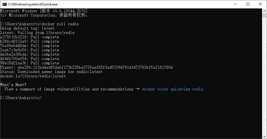This screenshot has width=267, height=139.
Task: Click the 'Status: Downloaded newer image' line
Action: tap(51, 72)
